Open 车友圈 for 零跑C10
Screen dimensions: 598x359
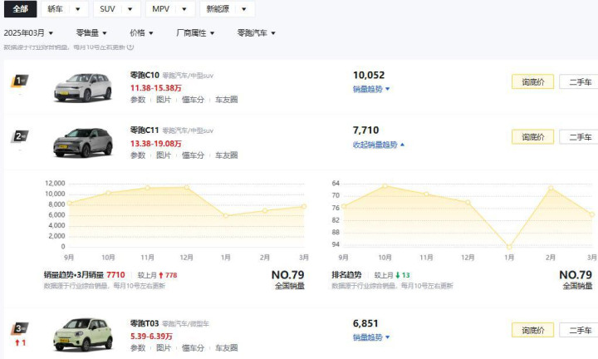coord(227,100)
